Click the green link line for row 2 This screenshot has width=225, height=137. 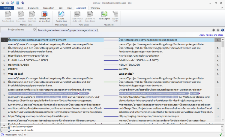111,48
